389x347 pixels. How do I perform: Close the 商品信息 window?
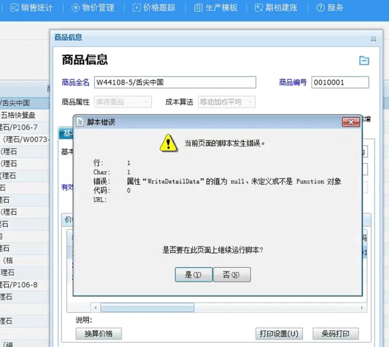373,39
